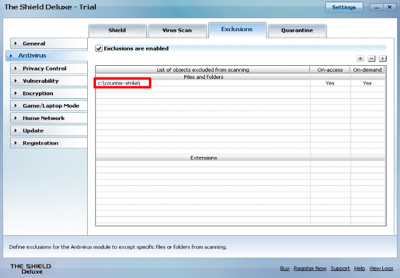Expand the Encryption section
Image resolution: width=400 pixels, height=278 pixels.
pyautogui.click(x=49, y=93)
